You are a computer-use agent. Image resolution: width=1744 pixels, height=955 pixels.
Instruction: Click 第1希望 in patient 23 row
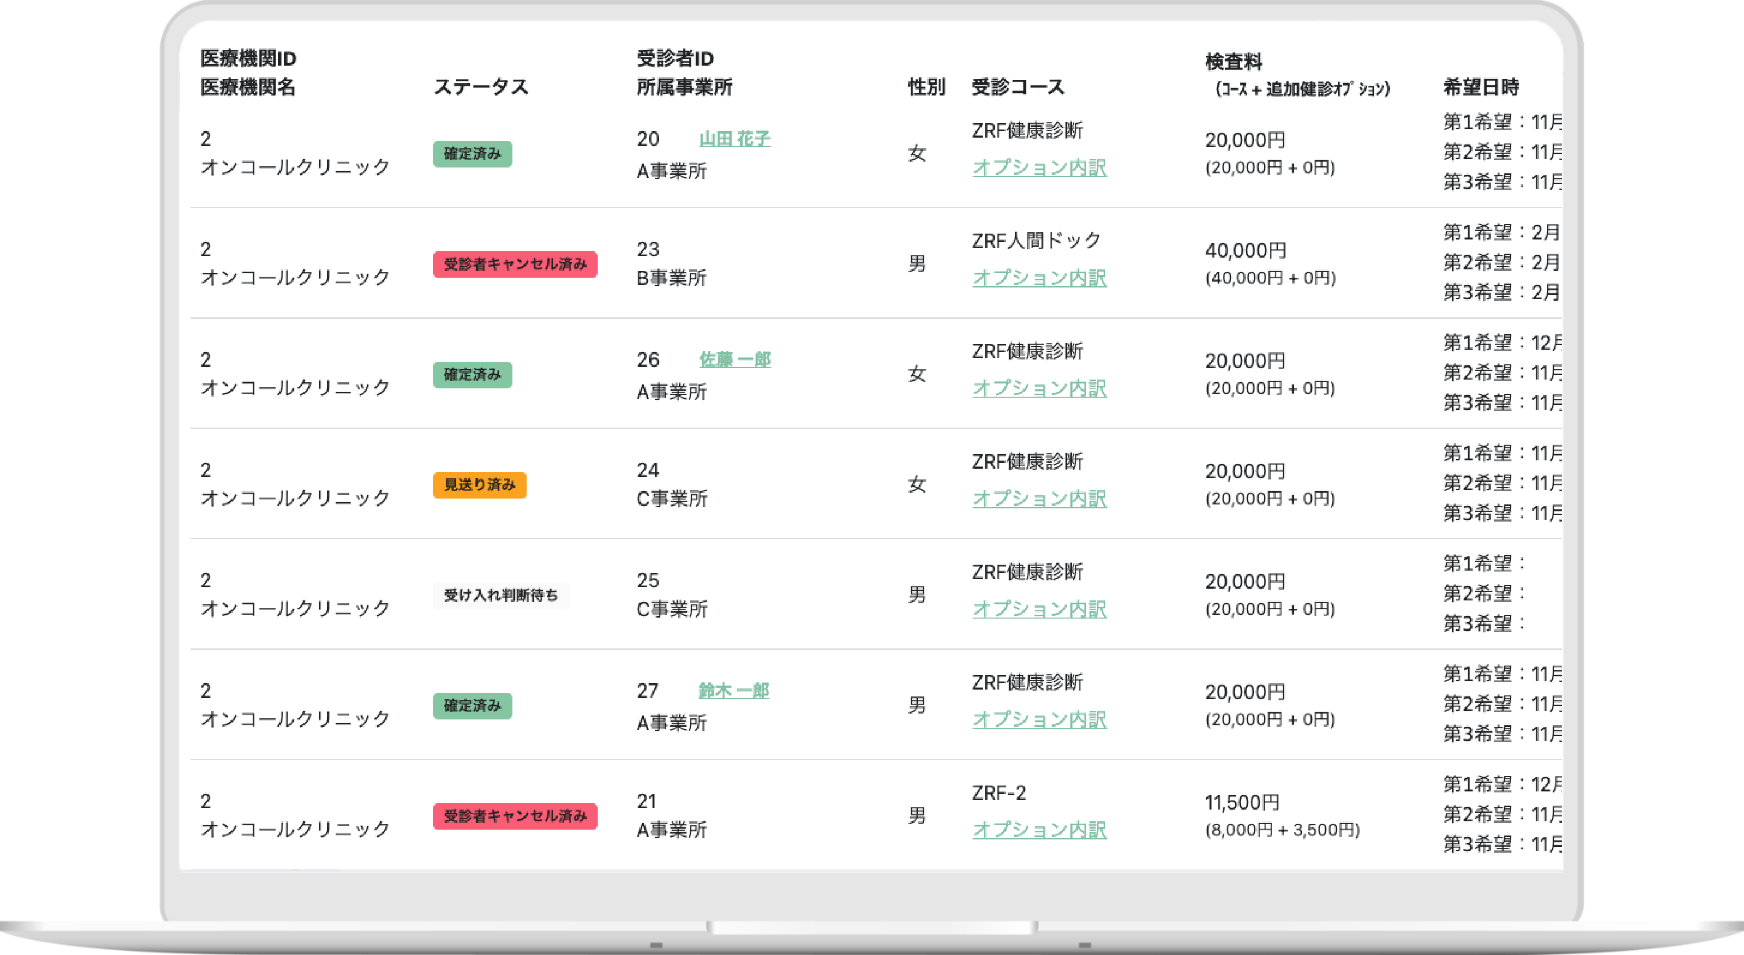1501,232
